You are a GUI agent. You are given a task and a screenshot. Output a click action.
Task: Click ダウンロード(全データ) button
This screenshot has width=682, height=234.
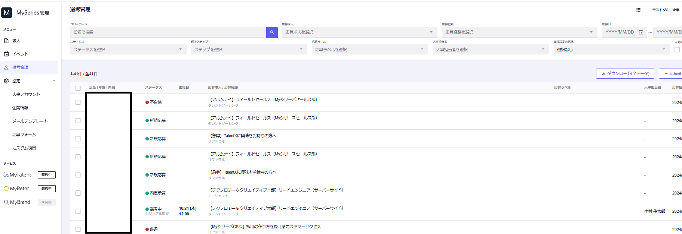click(x=625, y=74)
